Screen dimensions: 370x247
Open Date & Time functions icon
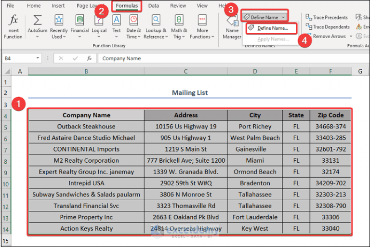(133, 20)
